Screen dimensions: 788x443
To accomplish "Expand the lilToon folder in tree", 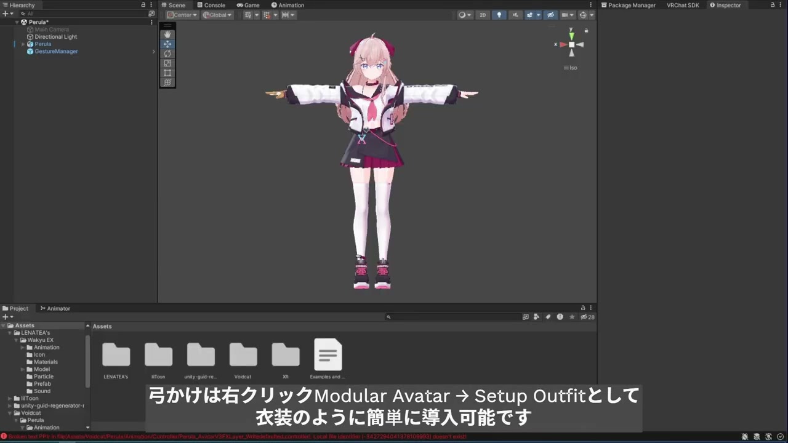I will (x=9, y=399).
